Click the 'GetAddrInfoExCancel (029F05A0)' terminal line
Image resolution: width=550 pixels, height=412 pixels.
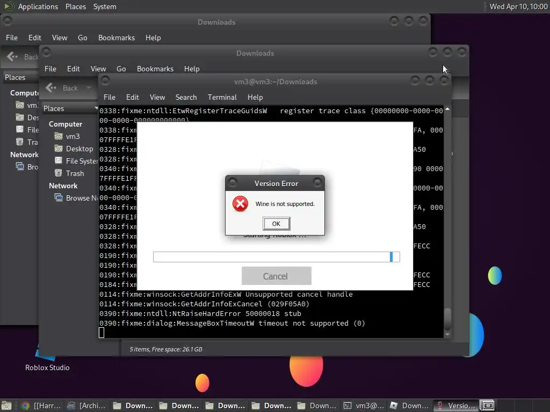(x=205, y=304)
